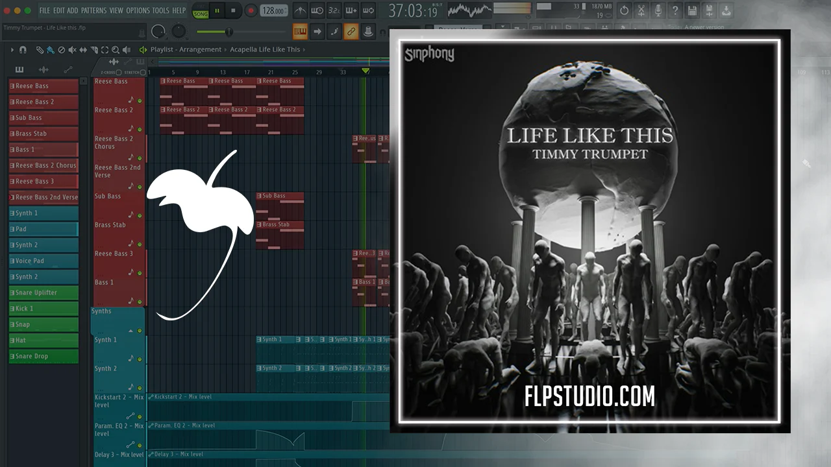Open the FILE menu

[x=45, y=10]
